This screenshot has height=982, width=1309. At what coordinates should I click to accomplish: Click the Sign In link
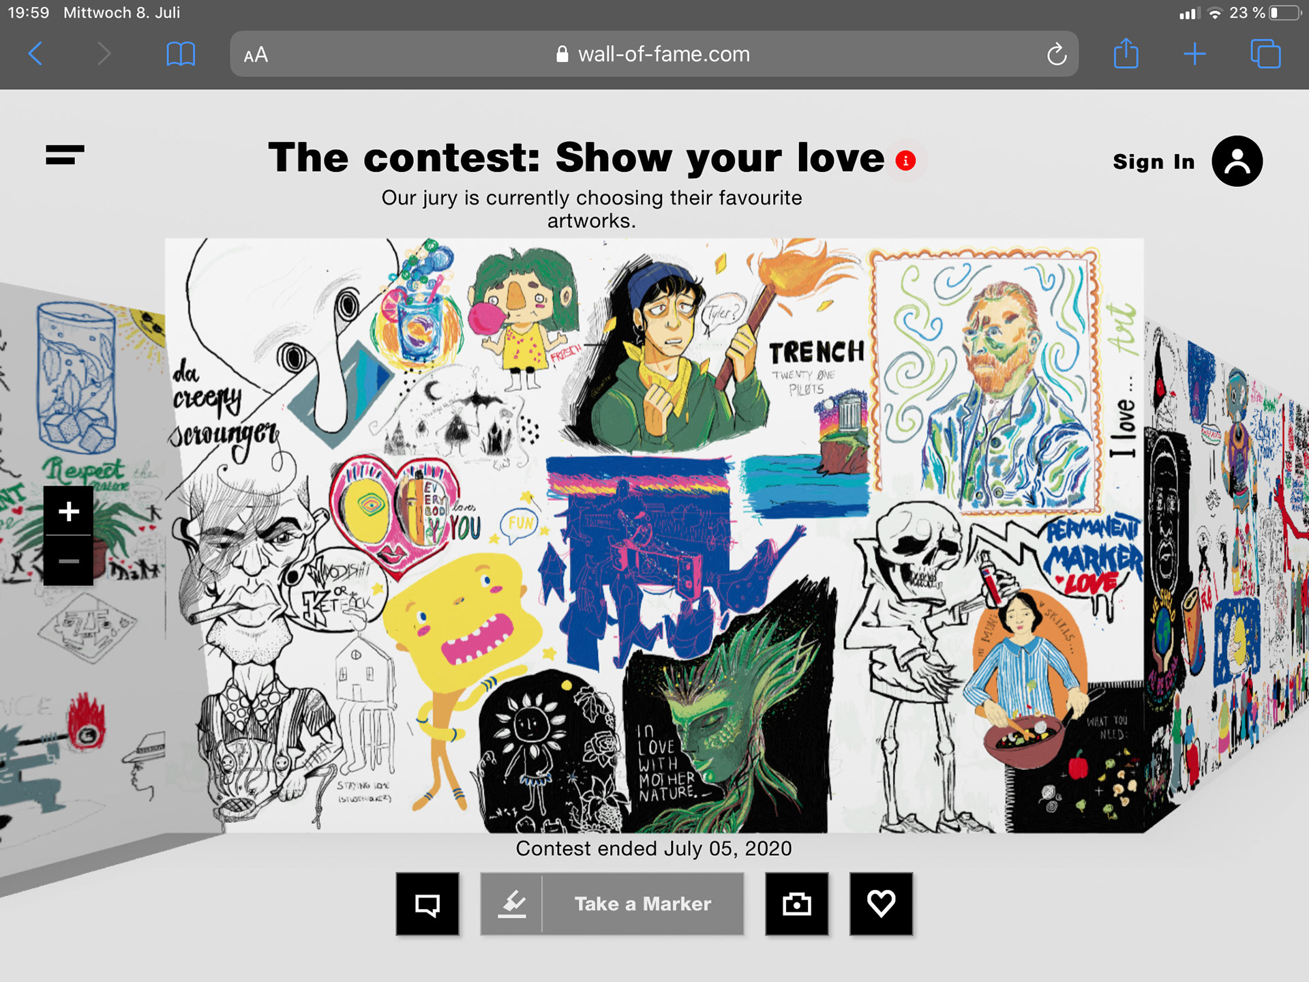pyautogui.click(x=1154, y=162)
